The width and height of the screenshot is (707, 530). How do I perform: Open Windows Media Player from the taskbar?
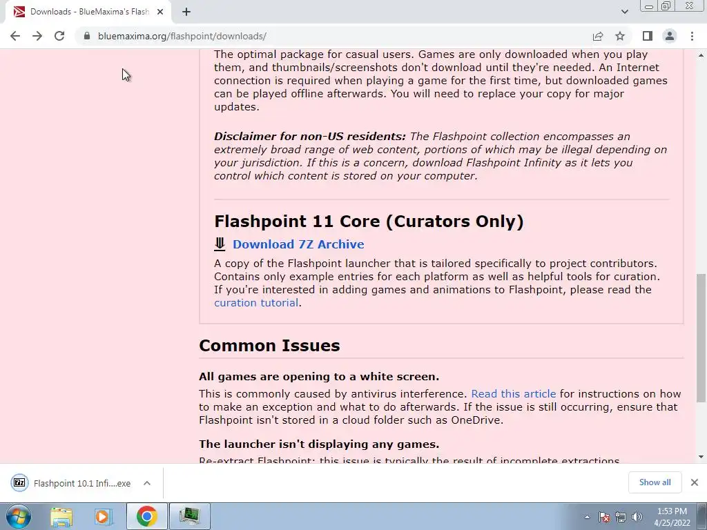pos(104,516)
